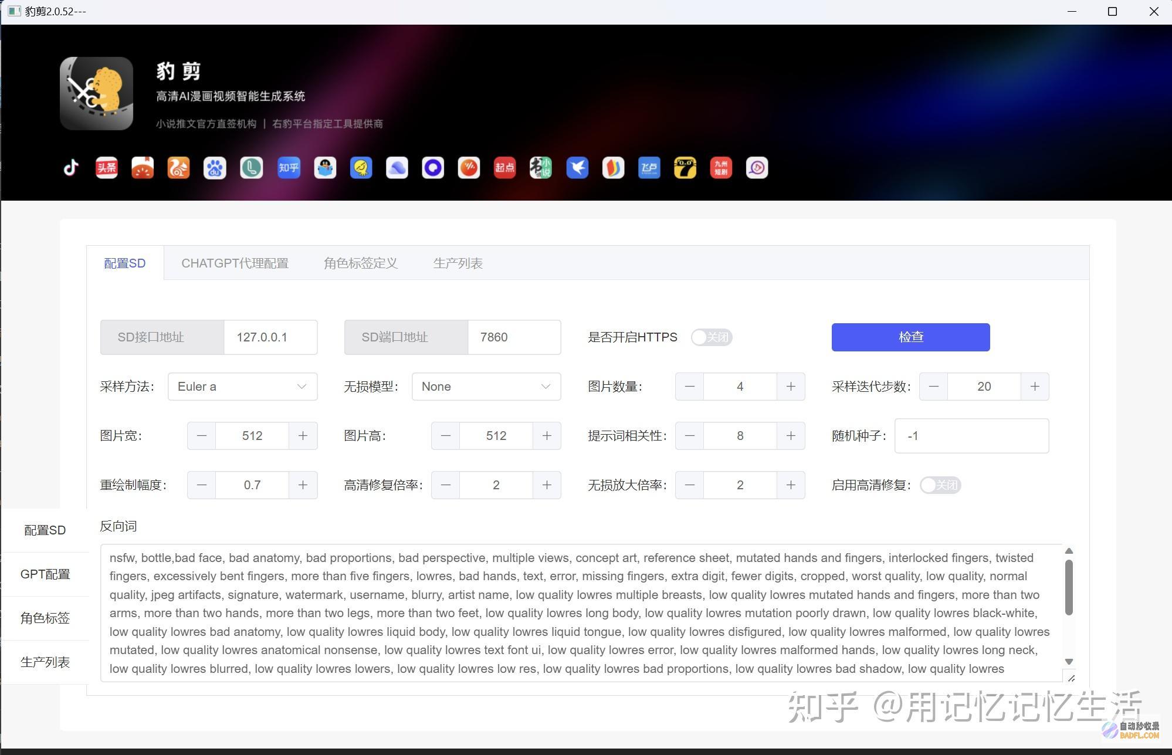Viewport: 1172px width, 755px height.
Task: Click the yellow face on blue icon
Action: point(361,168)
